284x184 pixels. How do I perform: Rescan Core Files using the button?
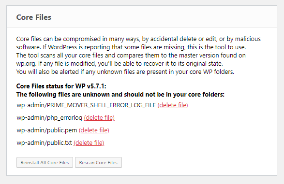coord(98,162)
